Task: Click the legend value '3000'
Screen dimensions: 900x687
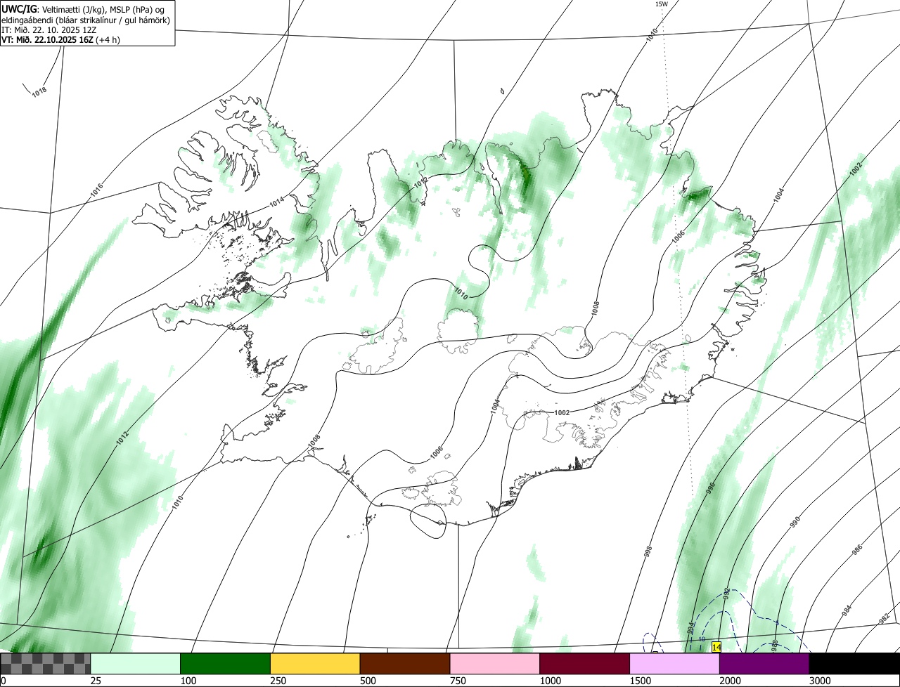Action: pyautogui.click(x=820, y=681)
